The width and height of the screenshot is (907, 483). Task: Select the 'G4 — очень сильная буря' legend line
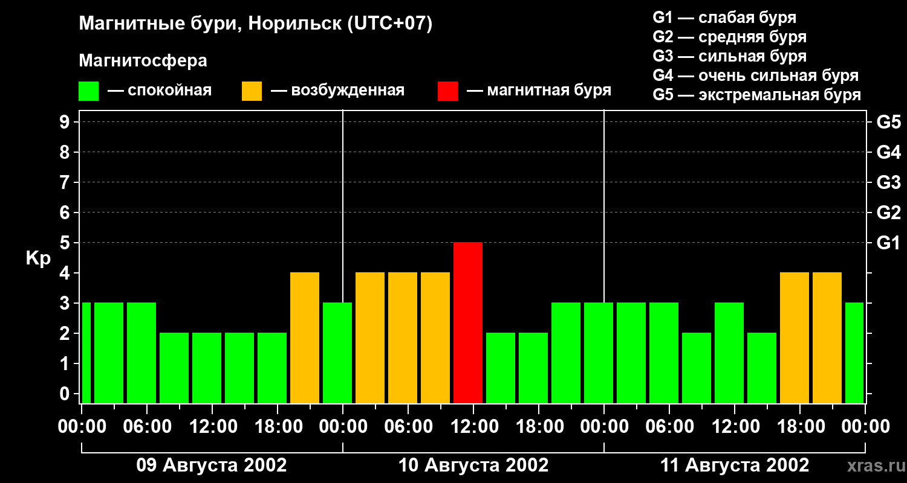tap(756, 75)
